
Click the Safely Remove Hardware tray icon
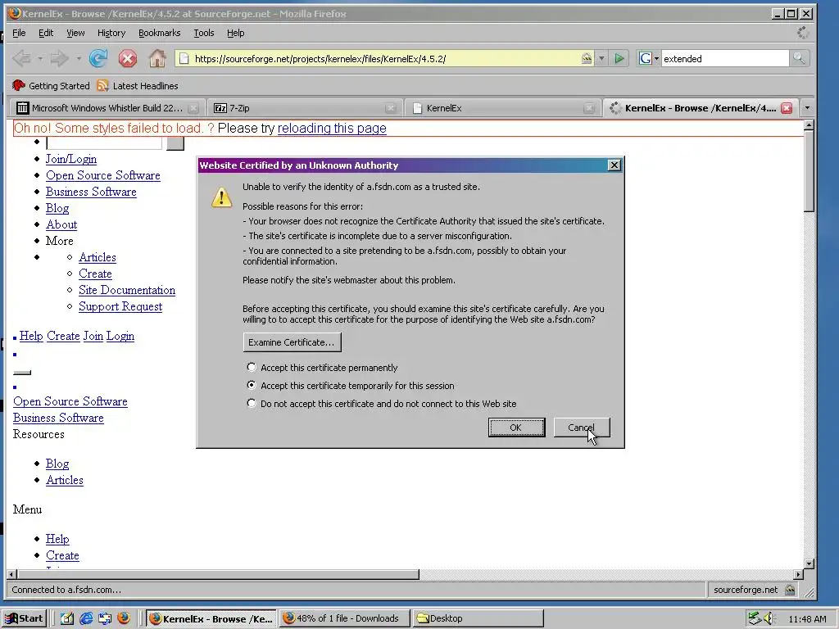click(754, 618)
